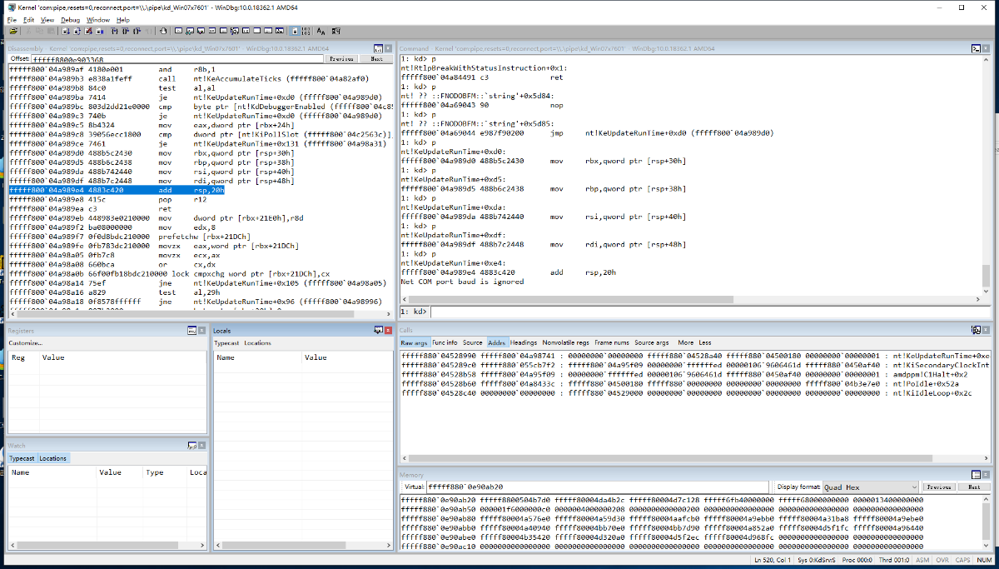Click the Step Over toolbar icon
999x569 pixels.
click(125, 31)
